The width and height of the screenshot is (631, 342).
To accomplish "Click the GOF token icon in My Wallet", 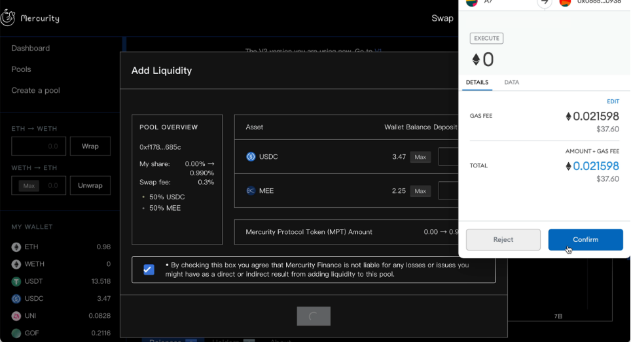I will tap(16, 333).
